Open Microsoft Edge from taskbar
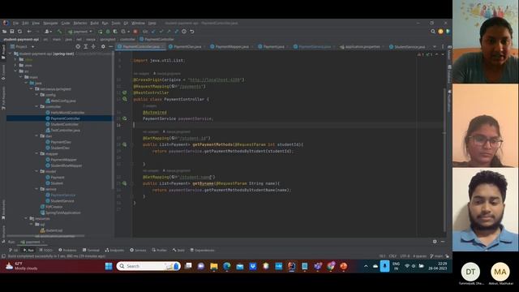The width and height of the screenshot is (519, 292). (227, 266)
